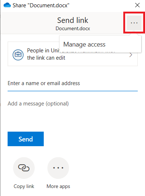The height and width of the screenshot is (196, 145).
Task: Click the Document.docx subtitle under Send link
Action: 73,28
